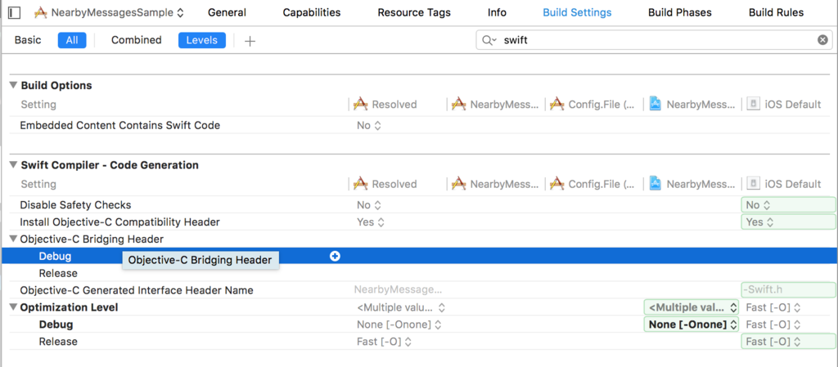The image size is (838, 367).
Task: Click the plus icon on Debug row
Action: tap(335, 256)
